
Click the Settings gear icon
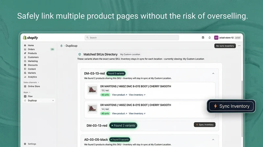click(25, 144)
